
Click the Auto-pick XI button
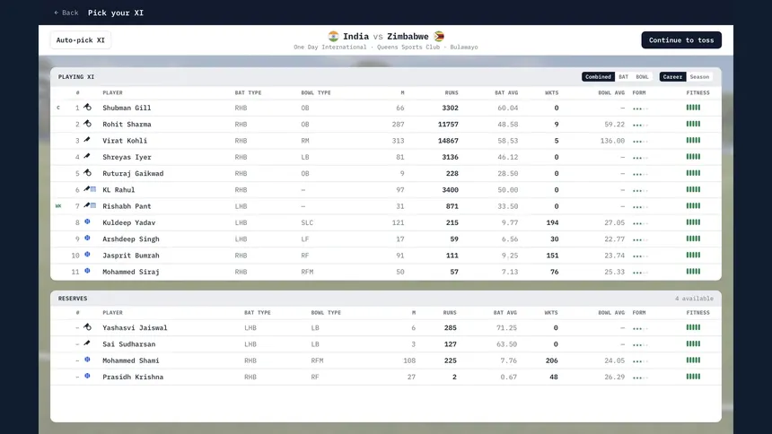tap(80, 40)
